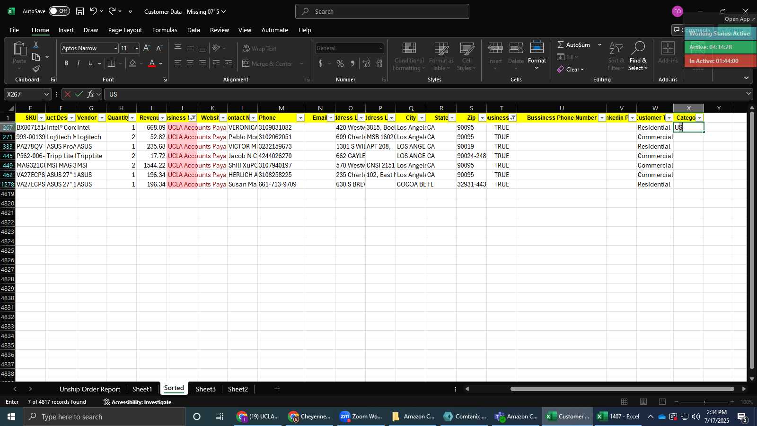The height and width of the screenshot is (426, 757).
Task: Apply the red Font Color
Action: click(x=152, y=63)
